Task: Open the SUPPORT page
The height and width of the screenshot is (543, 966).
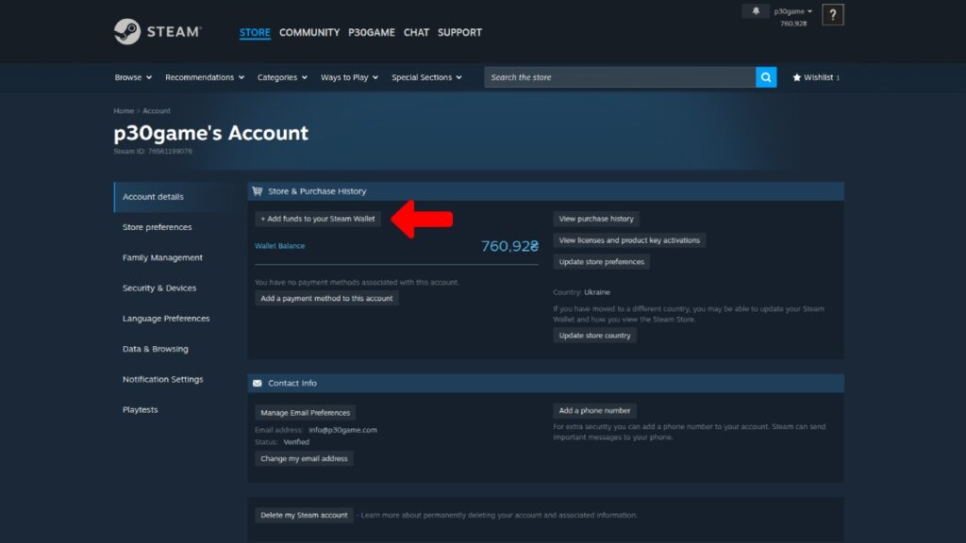Action: 459,33
